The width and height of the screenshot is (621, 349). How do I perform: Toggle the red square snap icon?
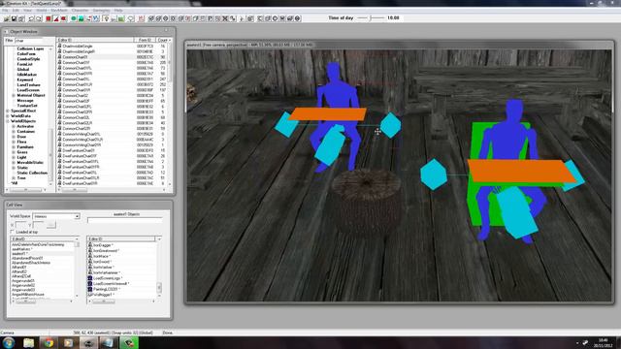49,18
